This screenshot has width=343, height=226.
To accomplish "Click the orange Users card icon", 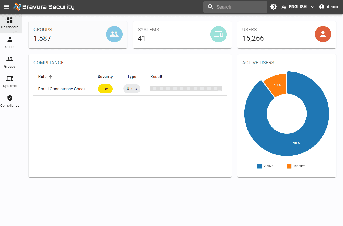I will [x=323, y=34].
